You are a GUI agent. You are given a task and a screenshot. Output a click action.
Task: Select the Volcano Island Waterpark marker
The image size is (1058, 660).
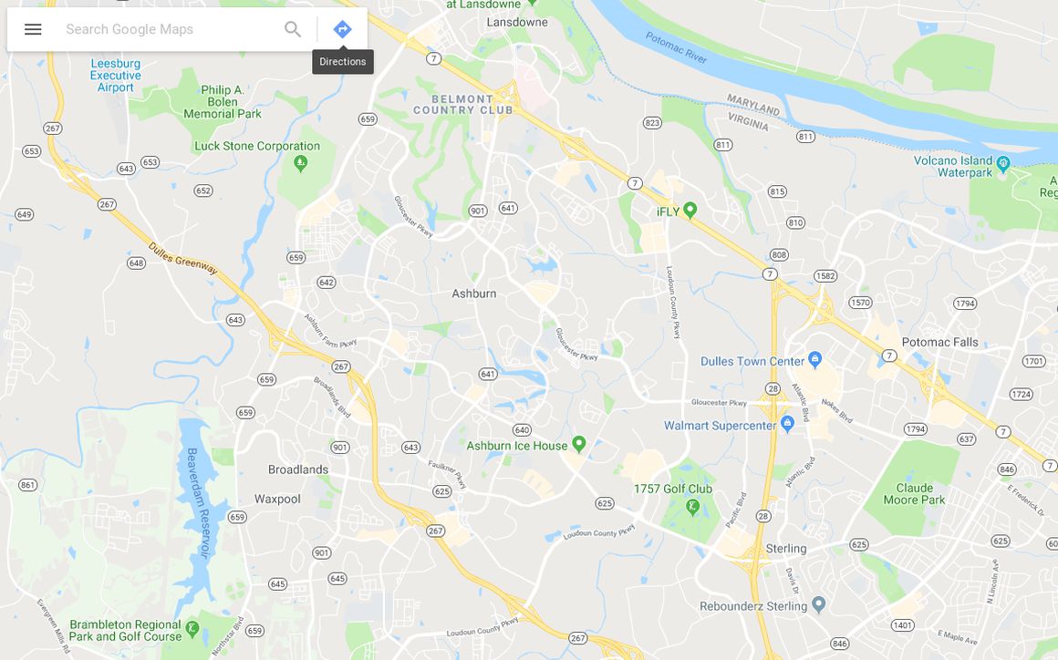[x=1002, y=163]
